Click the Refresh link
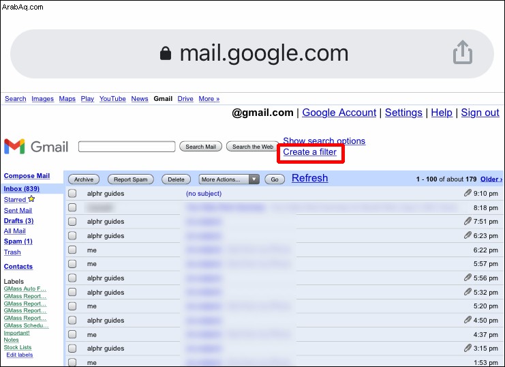 pyautogui.click(x=310, y=178)
